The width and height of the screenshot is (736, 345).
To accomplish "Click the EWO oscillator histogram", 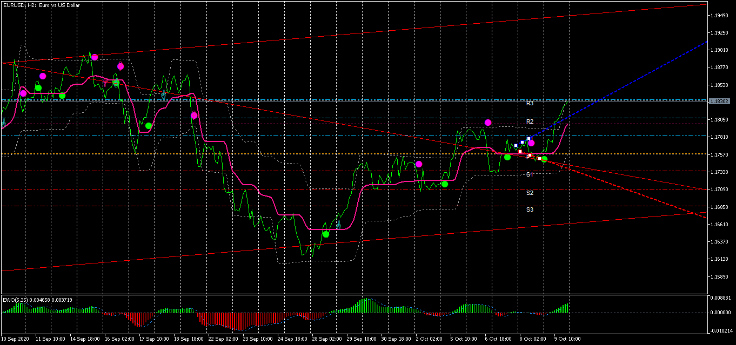I will coord(285,314).
